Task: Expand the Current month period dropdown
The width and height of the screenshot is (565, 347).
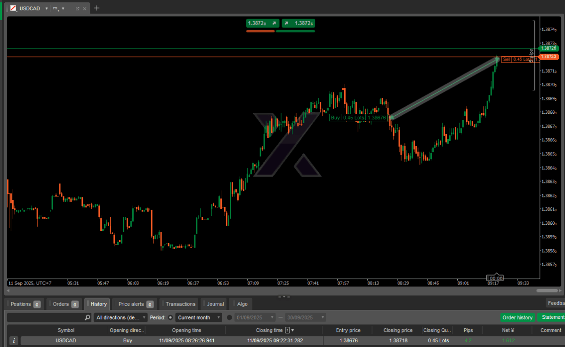Action: (199, 318)
